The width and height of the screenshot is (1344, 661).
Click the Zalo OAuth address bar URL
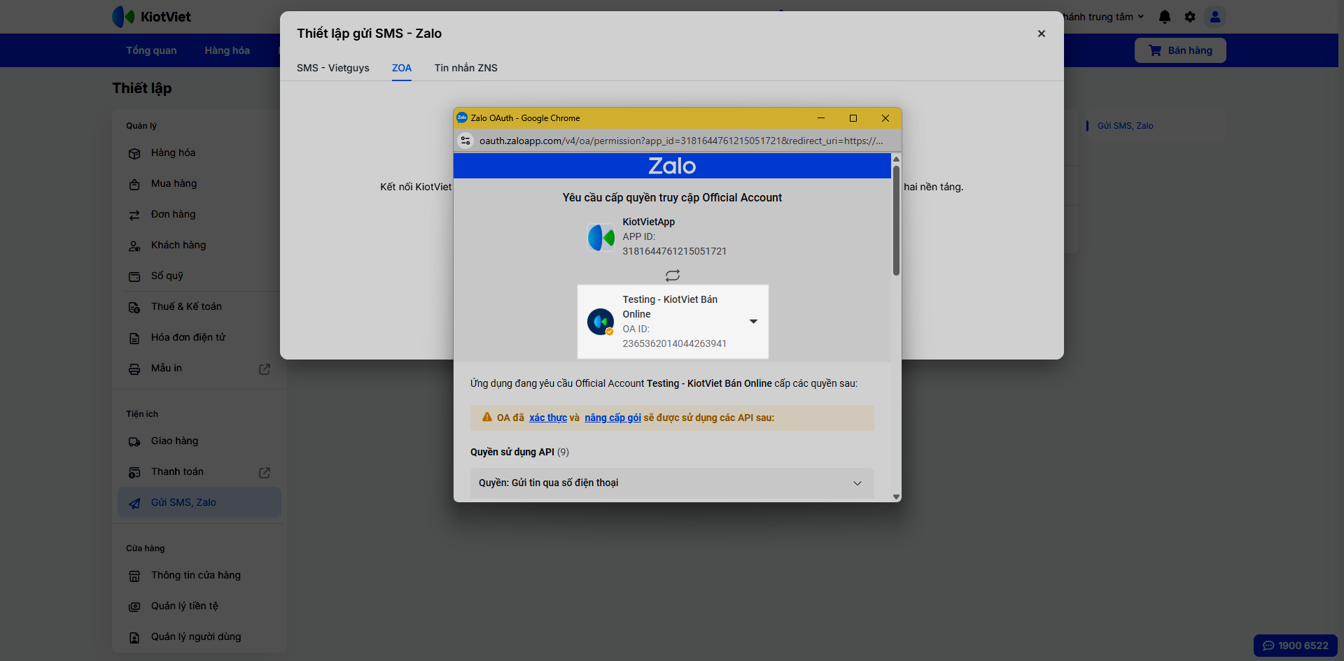(x=681, y=141)
